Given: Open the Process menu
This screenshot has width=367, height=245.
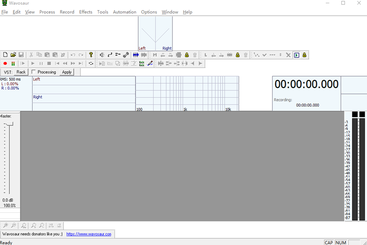Looking at the screenshot, I should [47, 12].
